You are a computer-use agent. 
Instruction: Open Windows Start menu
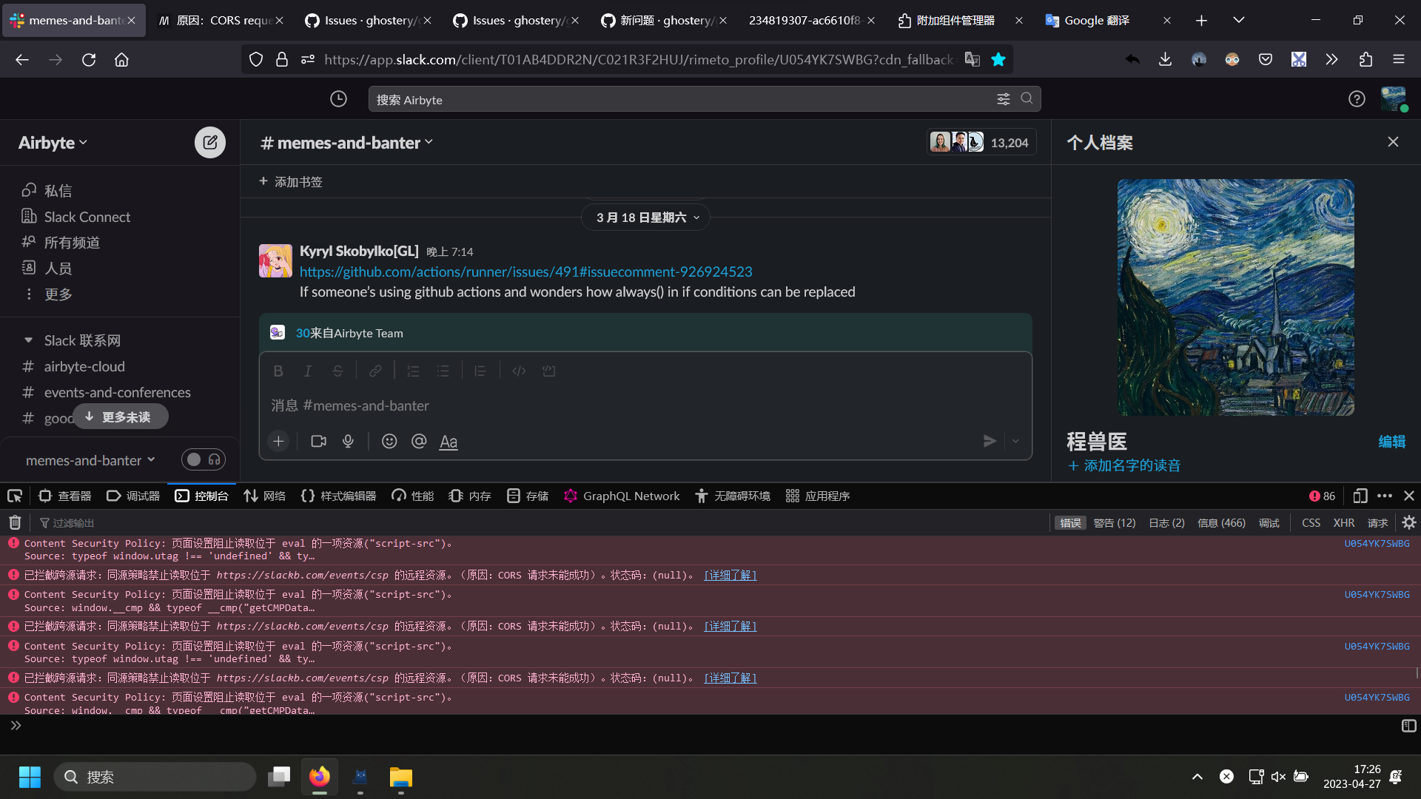pyautogui.click(x=30, y=777)
